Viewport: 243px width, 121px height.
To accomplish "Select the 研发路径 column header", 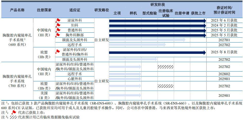I will [x=102, y=10].
